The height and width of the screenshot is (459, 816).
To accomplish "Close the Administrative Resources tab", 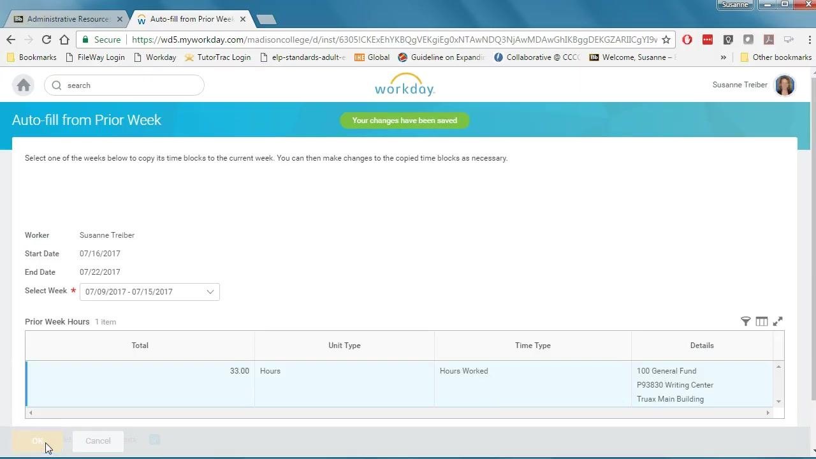I will [120, 19].
